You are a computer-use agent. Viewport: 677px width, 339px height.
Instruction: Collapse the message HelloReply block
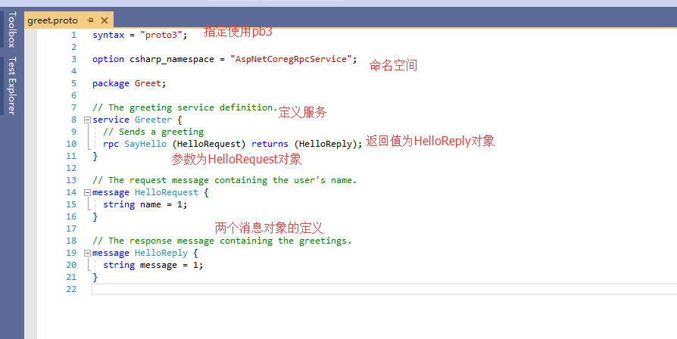point(88,253)
